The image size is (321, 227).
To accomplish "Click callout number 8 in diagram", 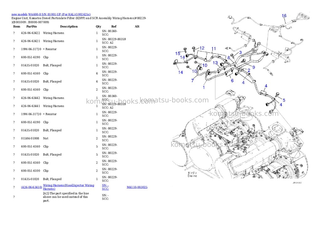I will [x=229, y=58].
